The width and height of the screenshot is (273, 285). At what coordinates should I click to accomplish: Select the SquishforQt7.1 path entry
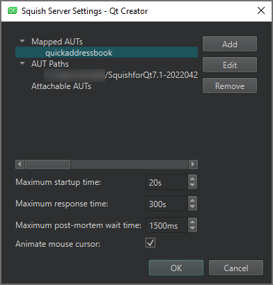point(120,75)
